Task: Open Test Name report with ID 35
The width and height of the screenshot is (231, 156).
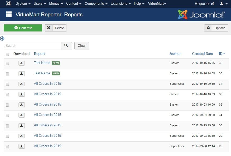Action: click(42, 73)
